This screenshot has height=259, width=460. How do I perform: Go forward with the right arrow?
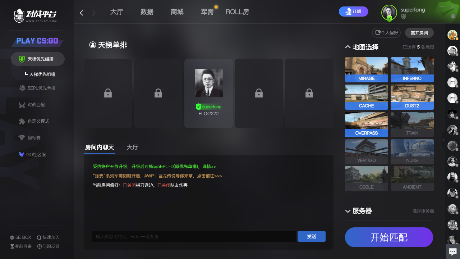(94, 13)
